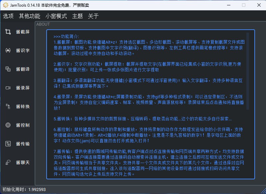Click the 酱翻译 translate icon

pyautogui.click(x=8, y=69)
